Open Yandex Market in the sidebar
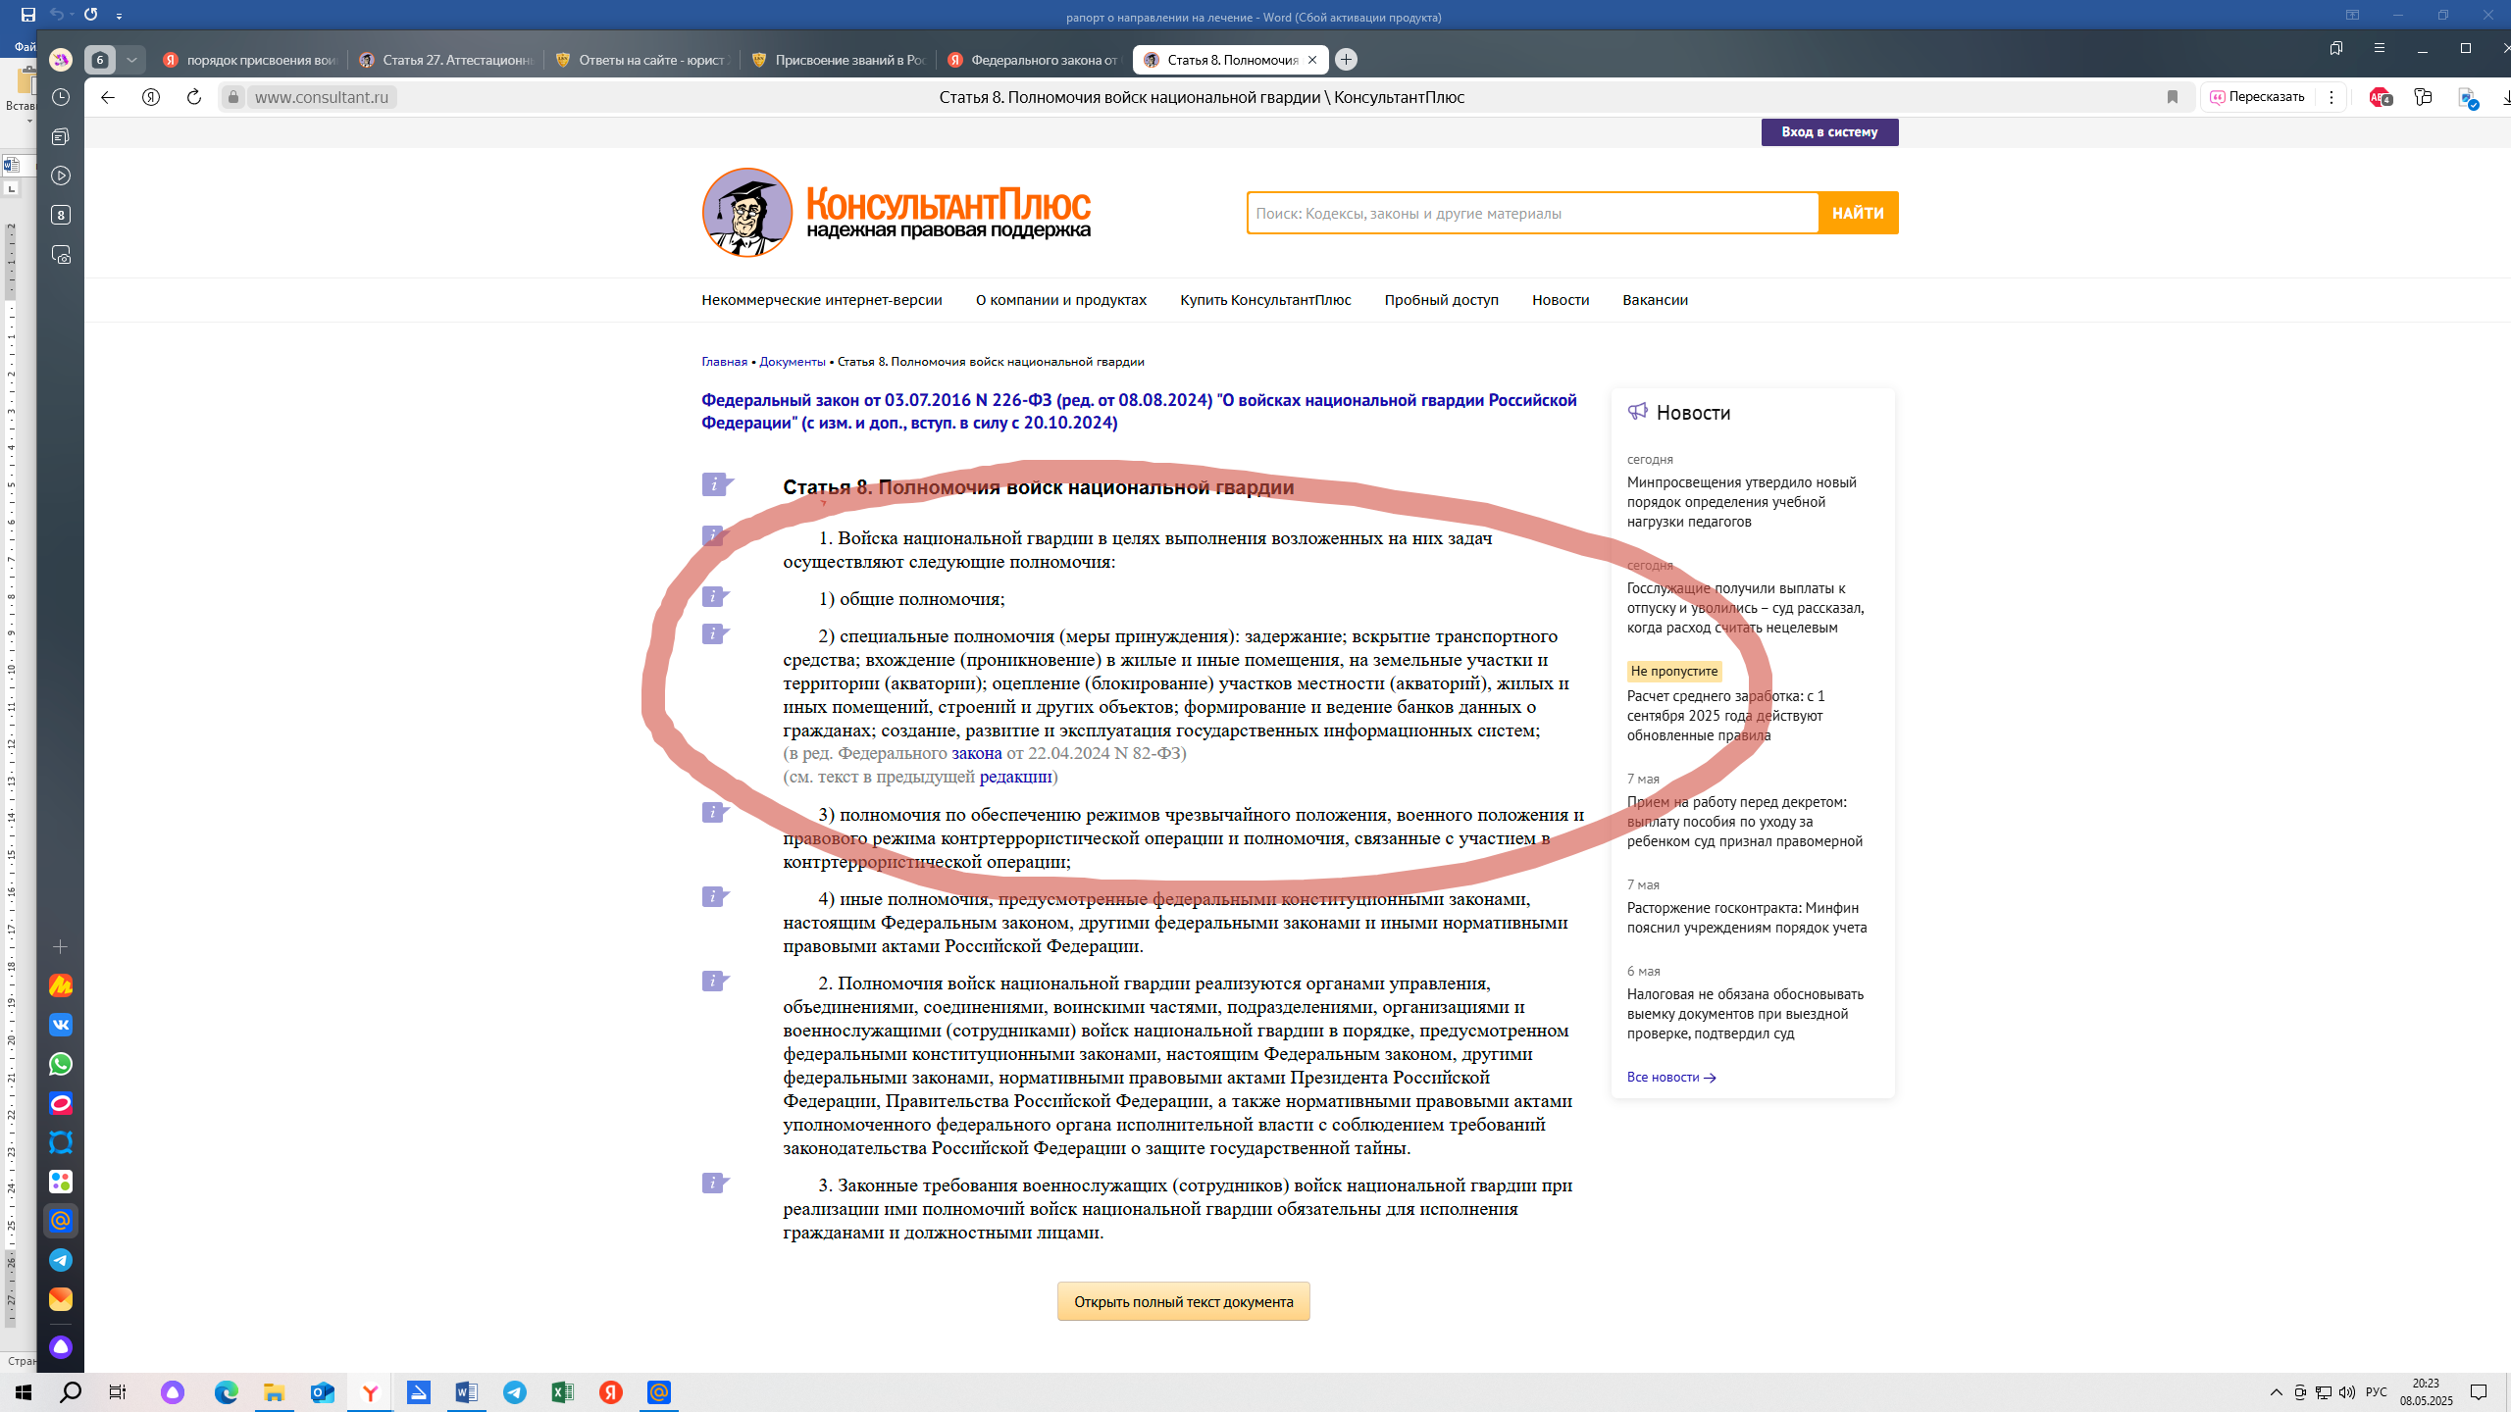Image resolution: width=2511 pixels, height=1412 pixels. (x=61, y=985)
